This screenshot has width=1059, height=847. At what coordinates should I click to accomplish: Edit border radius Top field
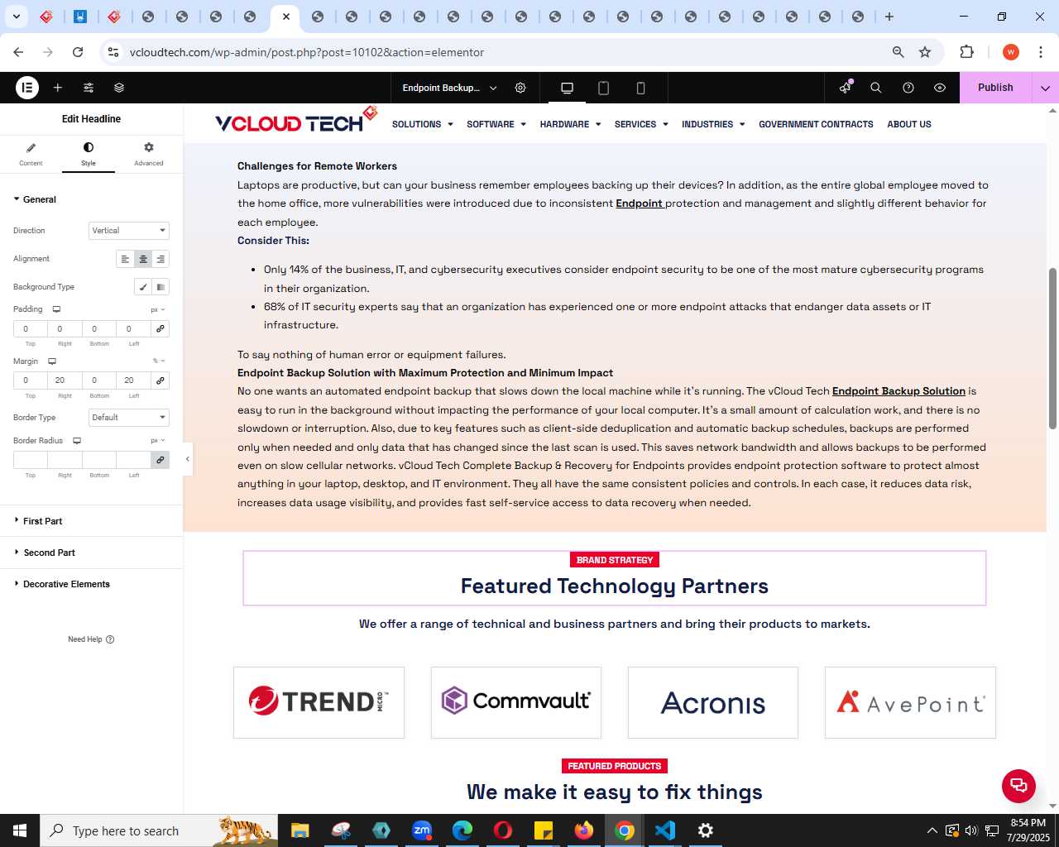coord(30,460)
